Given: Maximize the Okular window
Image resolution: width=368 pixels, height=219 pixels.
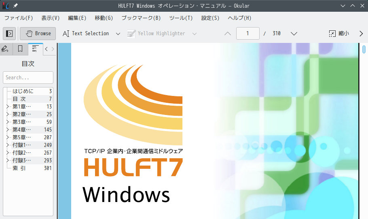Looking at the screenshot, I should click(353, 6).
